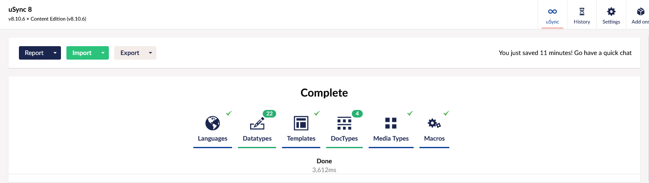The width and height of the screenshot is (649, 183).
Task: Click the Done status text
Action: (324, 161)
